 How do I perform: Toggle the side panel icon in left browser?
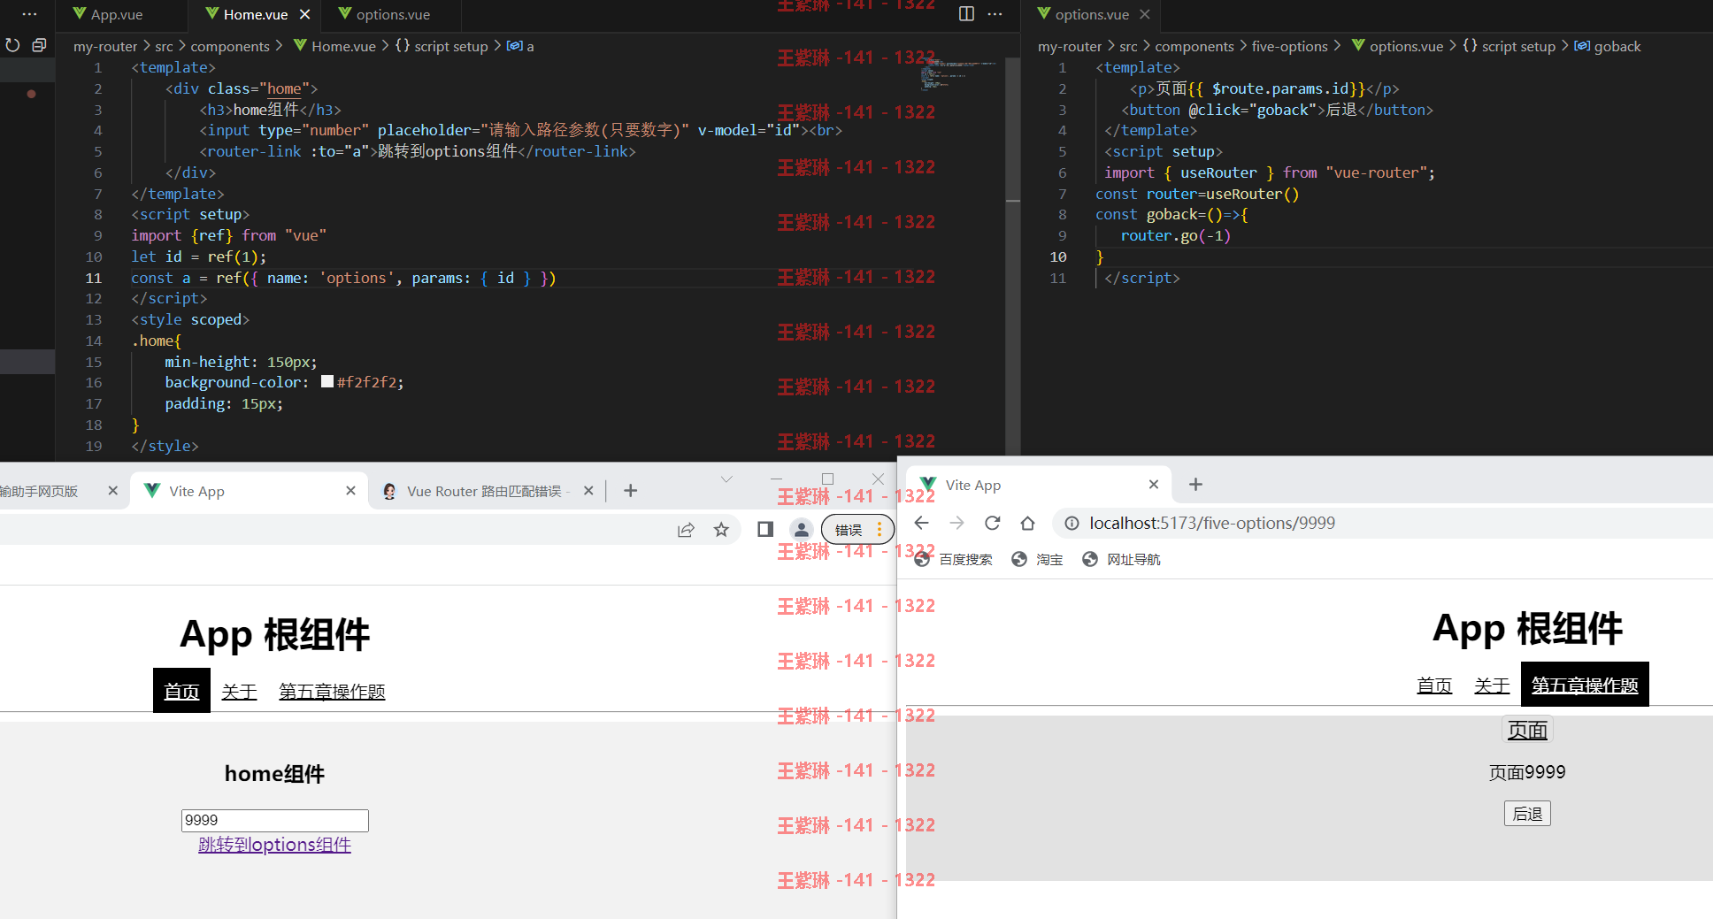coord(765,530)
